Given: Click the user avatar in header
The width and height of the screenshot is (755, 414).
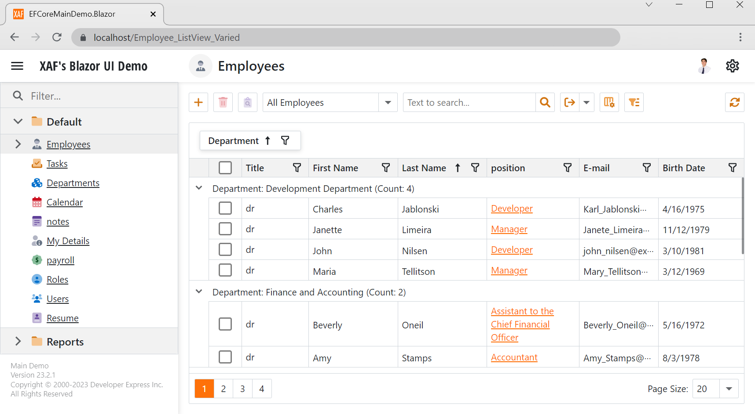Looking at the screenshot, I should point(704,66).
